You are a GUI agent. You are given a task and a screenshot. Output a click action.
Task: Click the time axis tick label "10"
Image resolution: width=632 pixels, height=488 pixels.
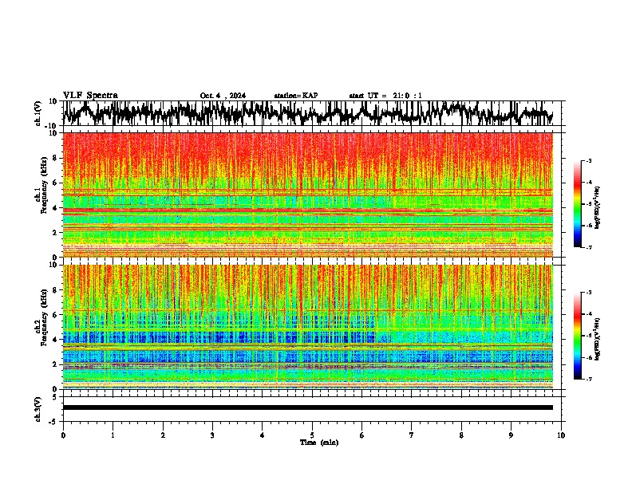click(561, 435)
